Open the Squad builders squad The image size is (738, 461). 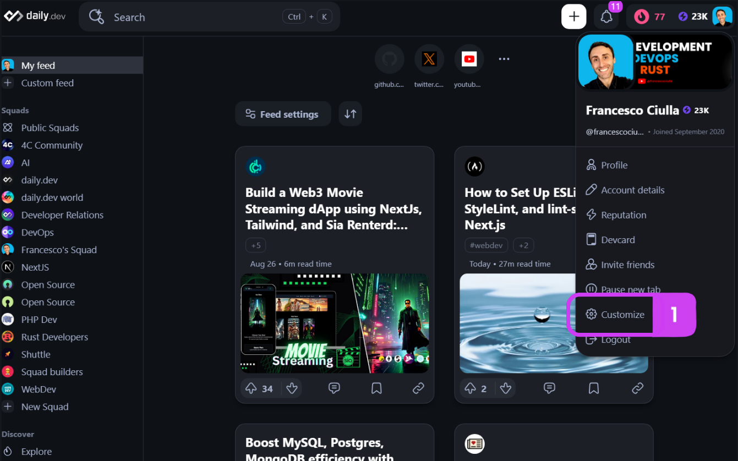[x=72, y=372]
